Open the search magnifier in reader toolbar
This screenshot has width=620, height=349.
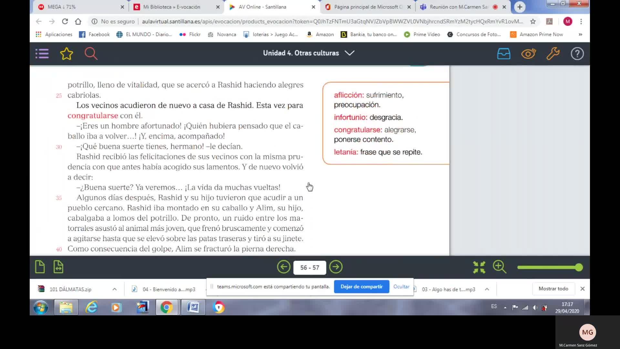[91, 54]
